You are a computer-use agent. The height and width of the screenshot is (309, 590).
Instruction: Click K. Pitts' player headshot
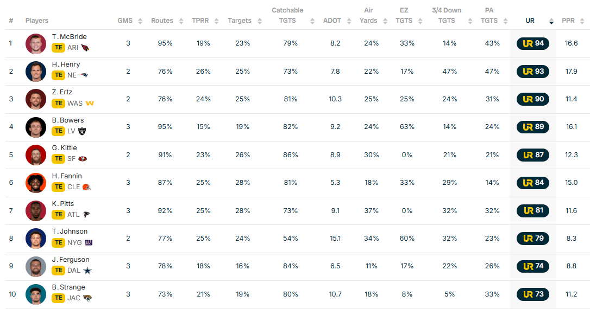[x=36, y=210]
